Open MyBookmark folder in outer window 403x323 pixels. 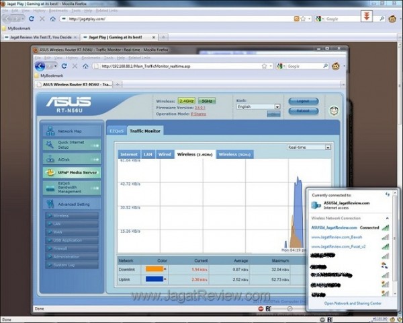pos(16,28)
